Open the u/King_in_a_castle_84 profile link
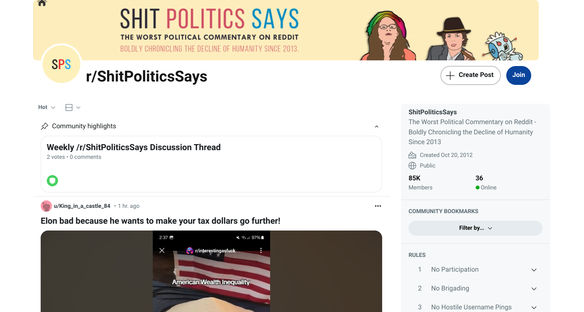 click(x=82, y=206)
